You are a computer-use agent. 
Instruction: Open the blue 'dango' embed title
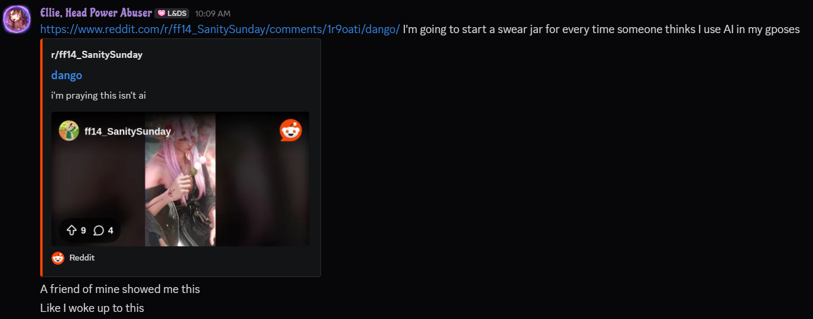point(66,75)
